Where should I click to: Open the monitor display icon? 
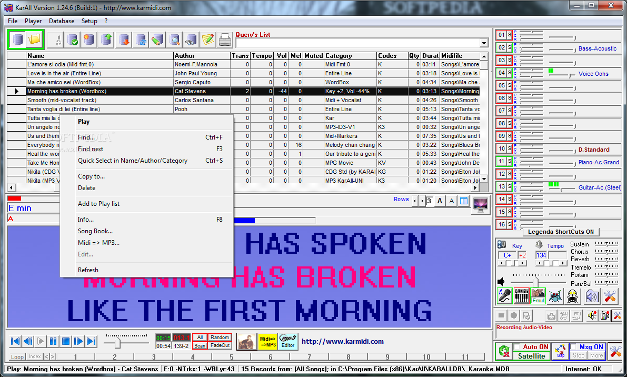(480, 205)
